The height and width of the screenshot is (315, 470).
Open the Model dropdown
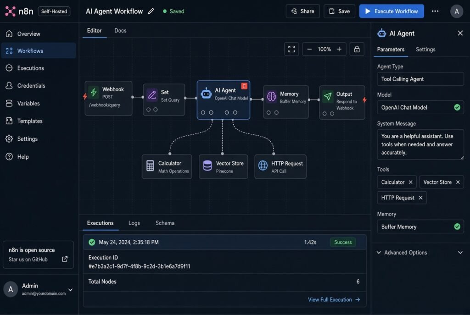(x=420, y=107)
